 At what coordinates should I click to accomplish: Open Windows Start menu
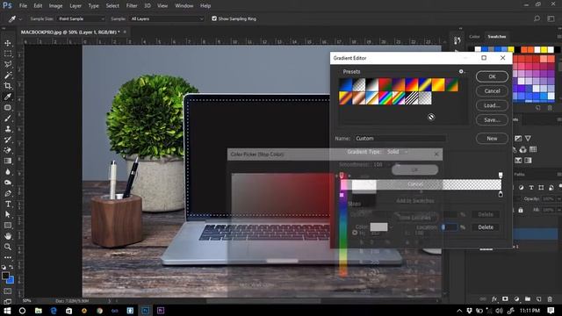click(x=7, y=311)
